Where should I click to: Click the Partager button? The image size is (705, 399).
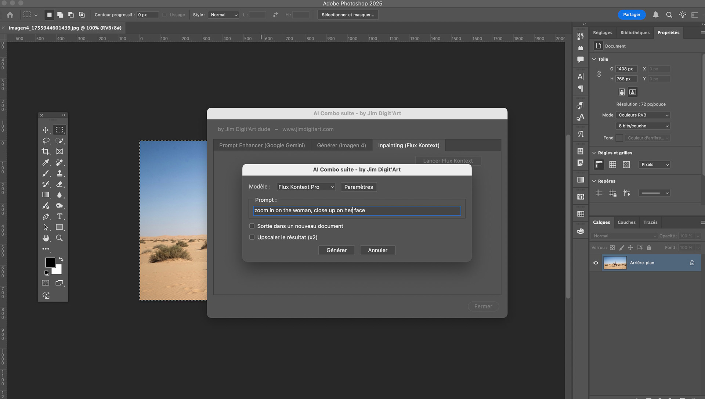coord(632,15)
